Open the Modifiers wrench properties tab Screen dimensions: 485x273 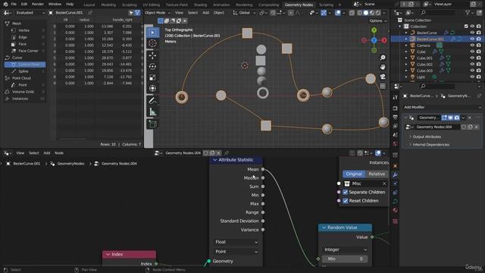(395, 175)
